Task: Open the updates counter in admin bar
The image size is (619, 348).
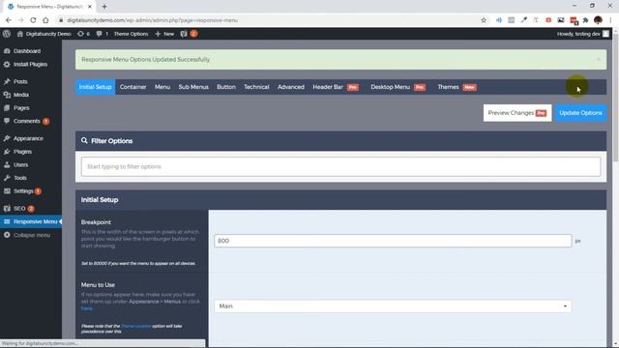Action: tap(83, 34)
